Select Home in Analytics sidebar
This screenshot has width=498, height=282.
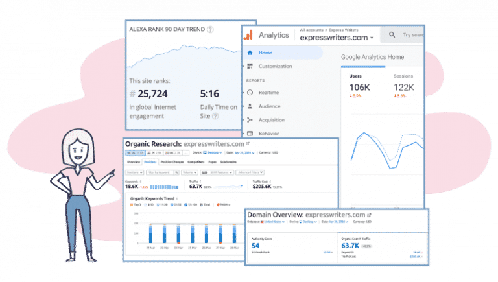click(x=283, y=53)
